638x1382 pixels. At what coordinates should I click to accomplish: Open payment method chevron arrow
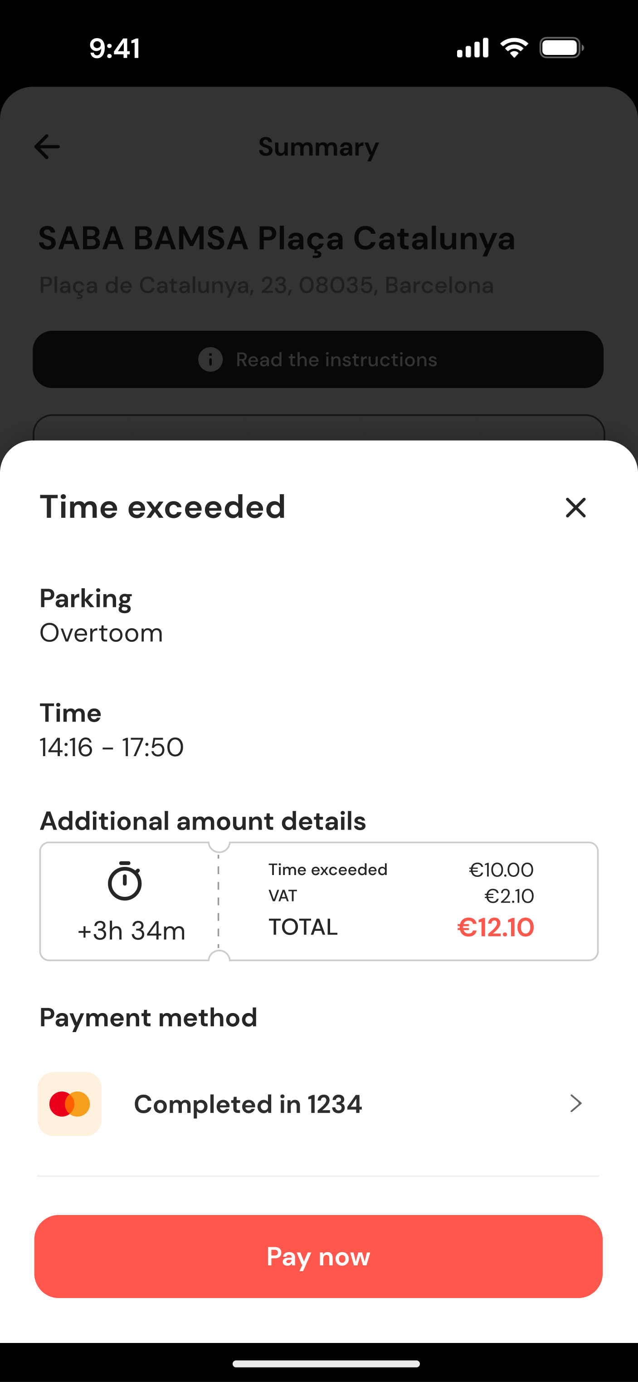click(x=575, y=1104)
